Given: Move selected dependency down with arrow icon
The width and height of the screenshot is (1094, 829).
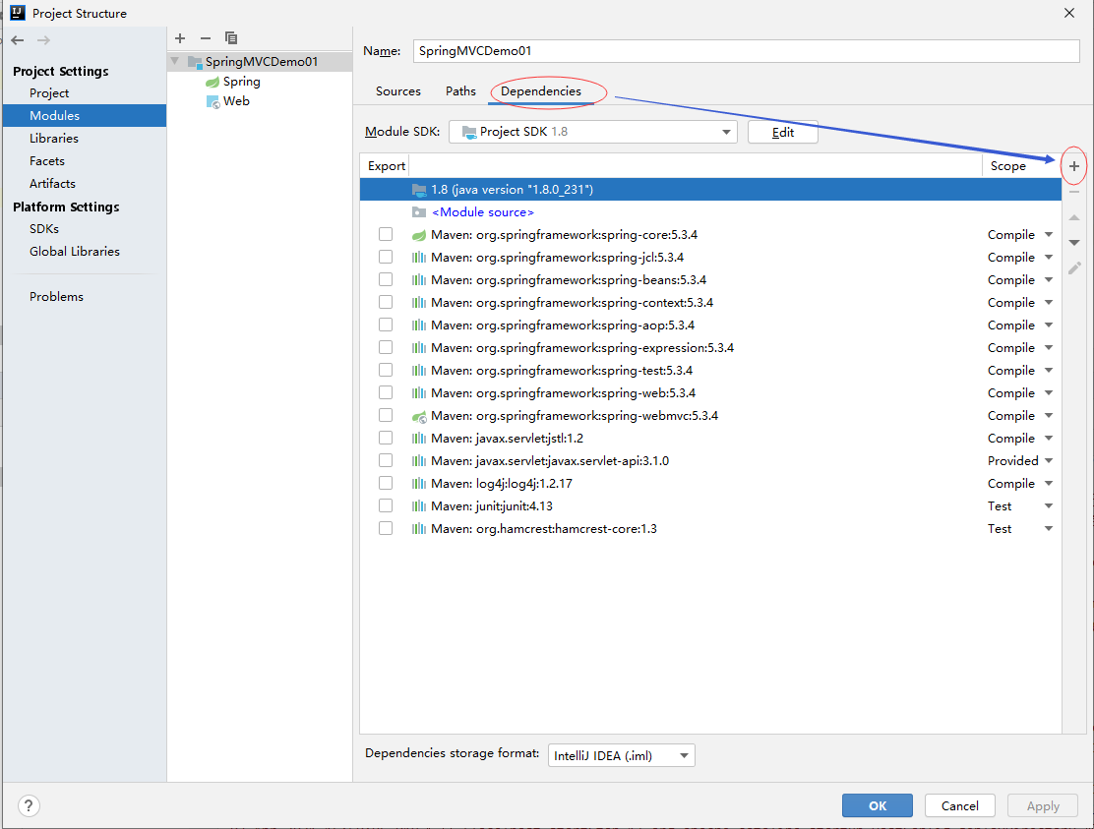Looking at the screenshot, I should click(1074, 243).
